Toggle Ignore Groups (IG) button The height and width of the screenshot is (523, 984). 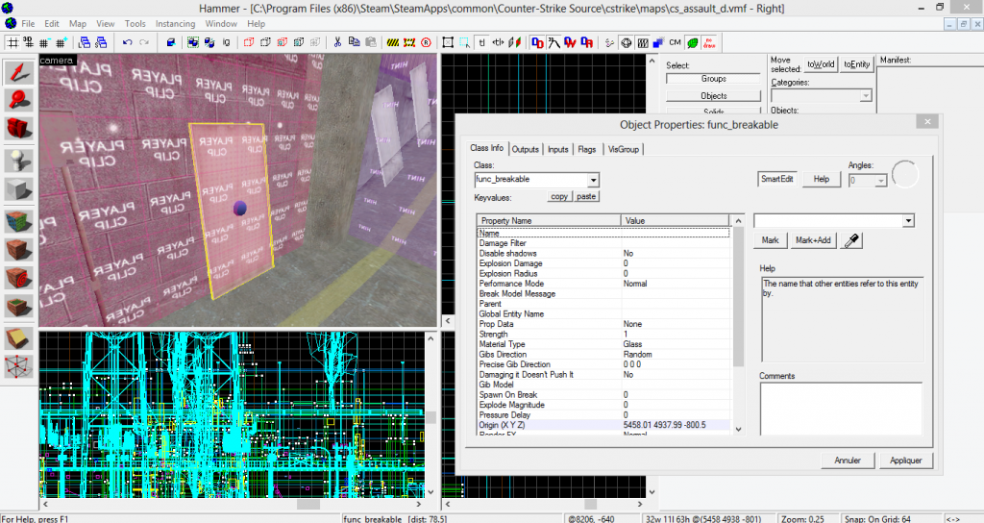point(226,42)
